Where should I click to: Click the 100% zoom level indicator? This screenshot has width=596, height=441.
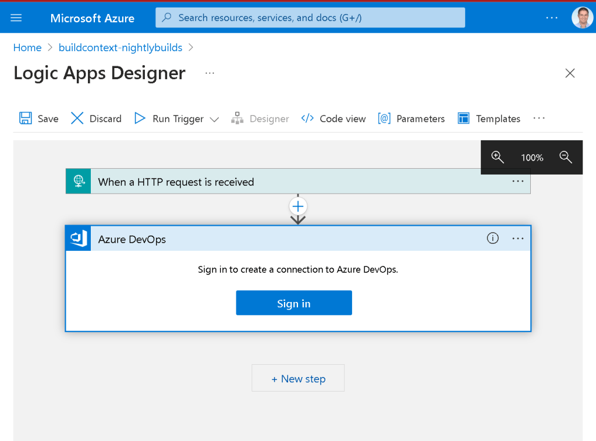click(532, 158)
